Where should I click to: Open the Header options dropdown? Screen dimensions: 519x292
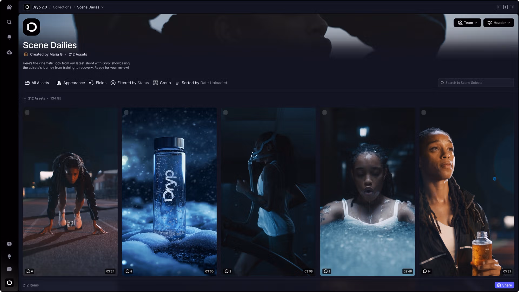coord(498,23)
